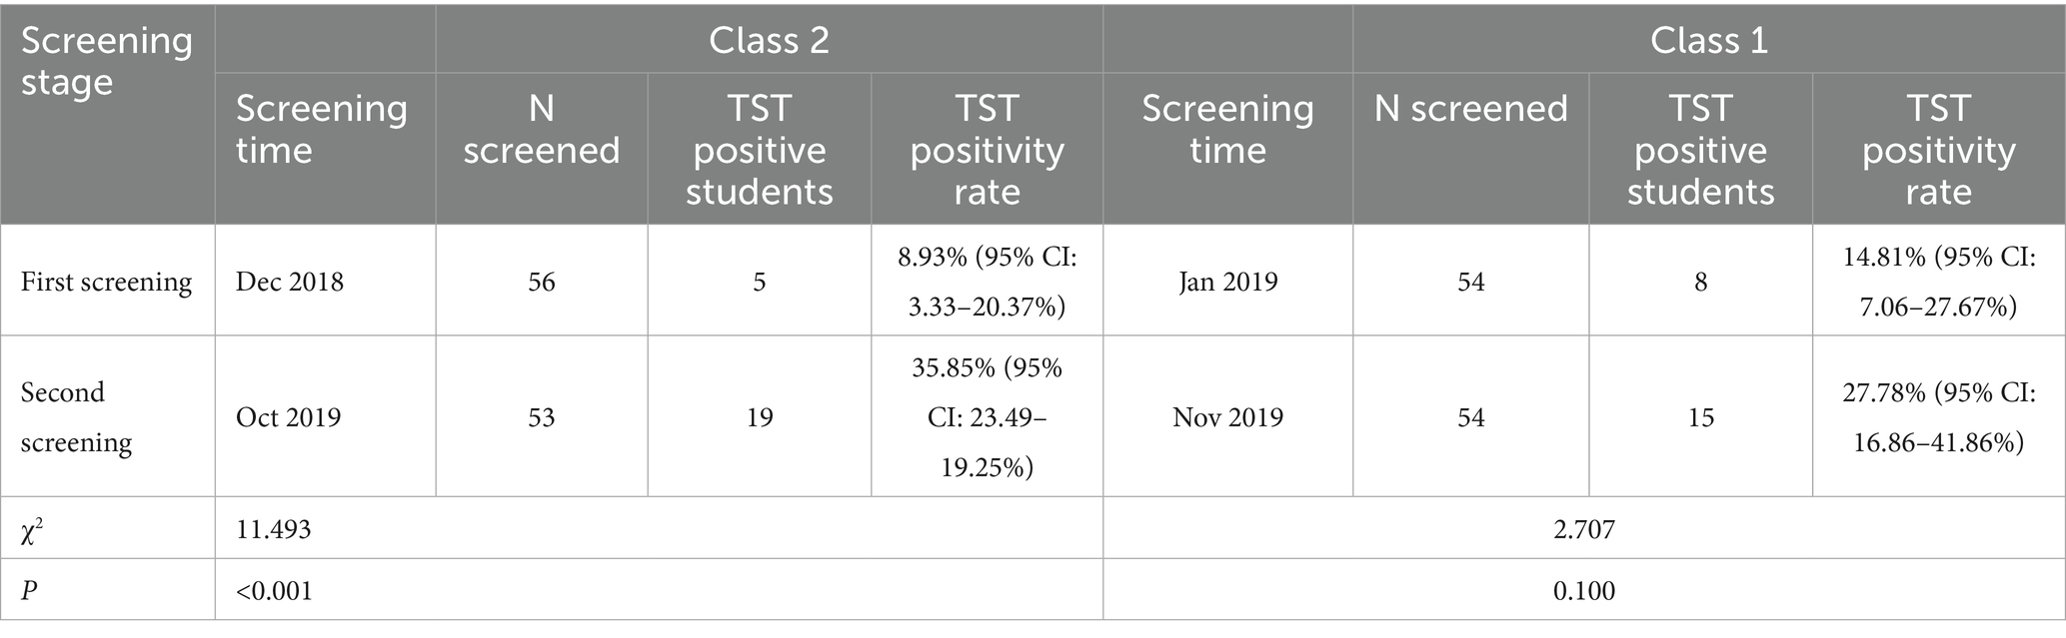The height and width of the screenshot is (638, 2066).
Task: Select the "Jan 2019" screening time cell
Action: point(1227,282)
